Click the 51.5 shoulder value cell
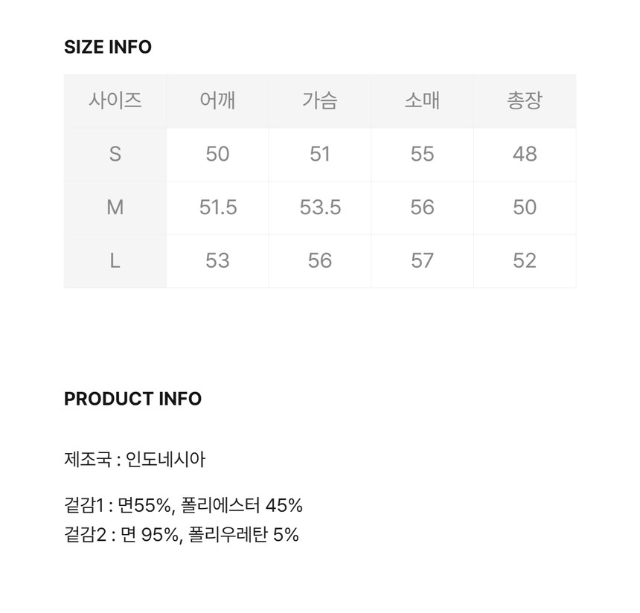This screenshot has width=640, height=613. click(x=217, y=208)
